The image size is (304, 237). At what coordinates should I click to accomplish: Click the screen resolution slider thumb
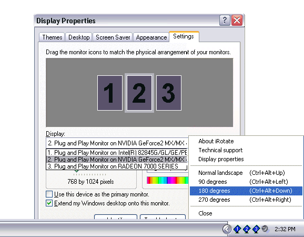[77, 171]
